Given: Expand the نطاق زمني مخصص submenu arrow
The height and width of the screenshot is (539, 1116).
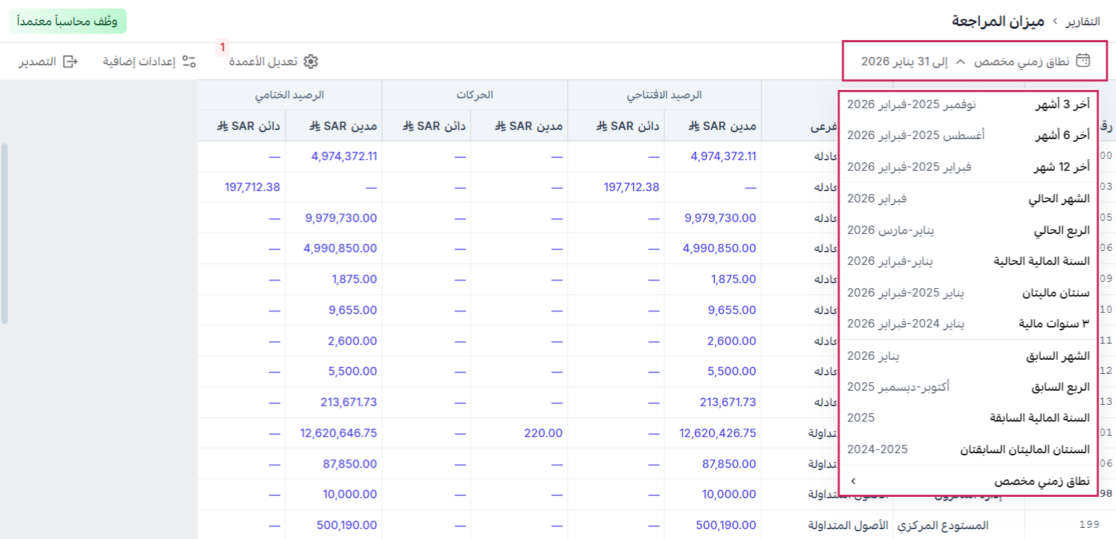Looking at the screenshot, I should (853, 481).
